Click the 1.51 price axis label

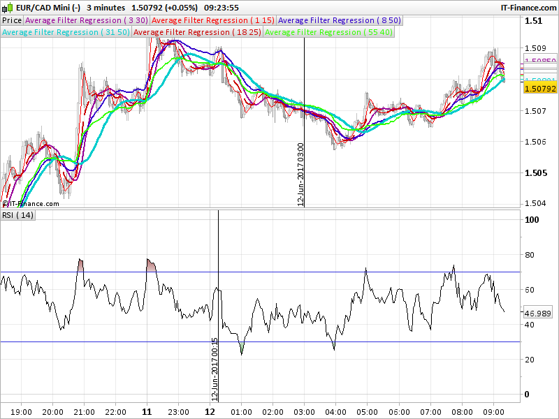point(533,21)
